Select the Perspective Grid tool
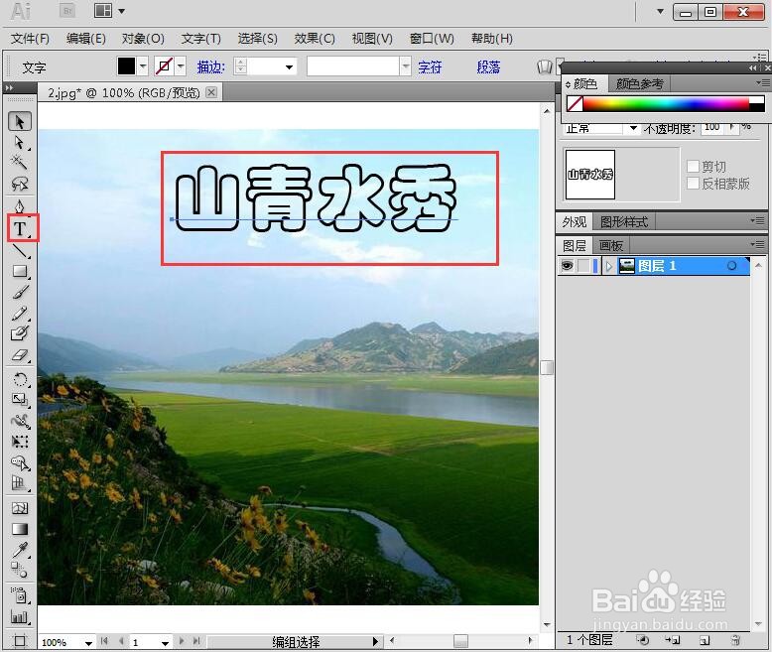 20,483
